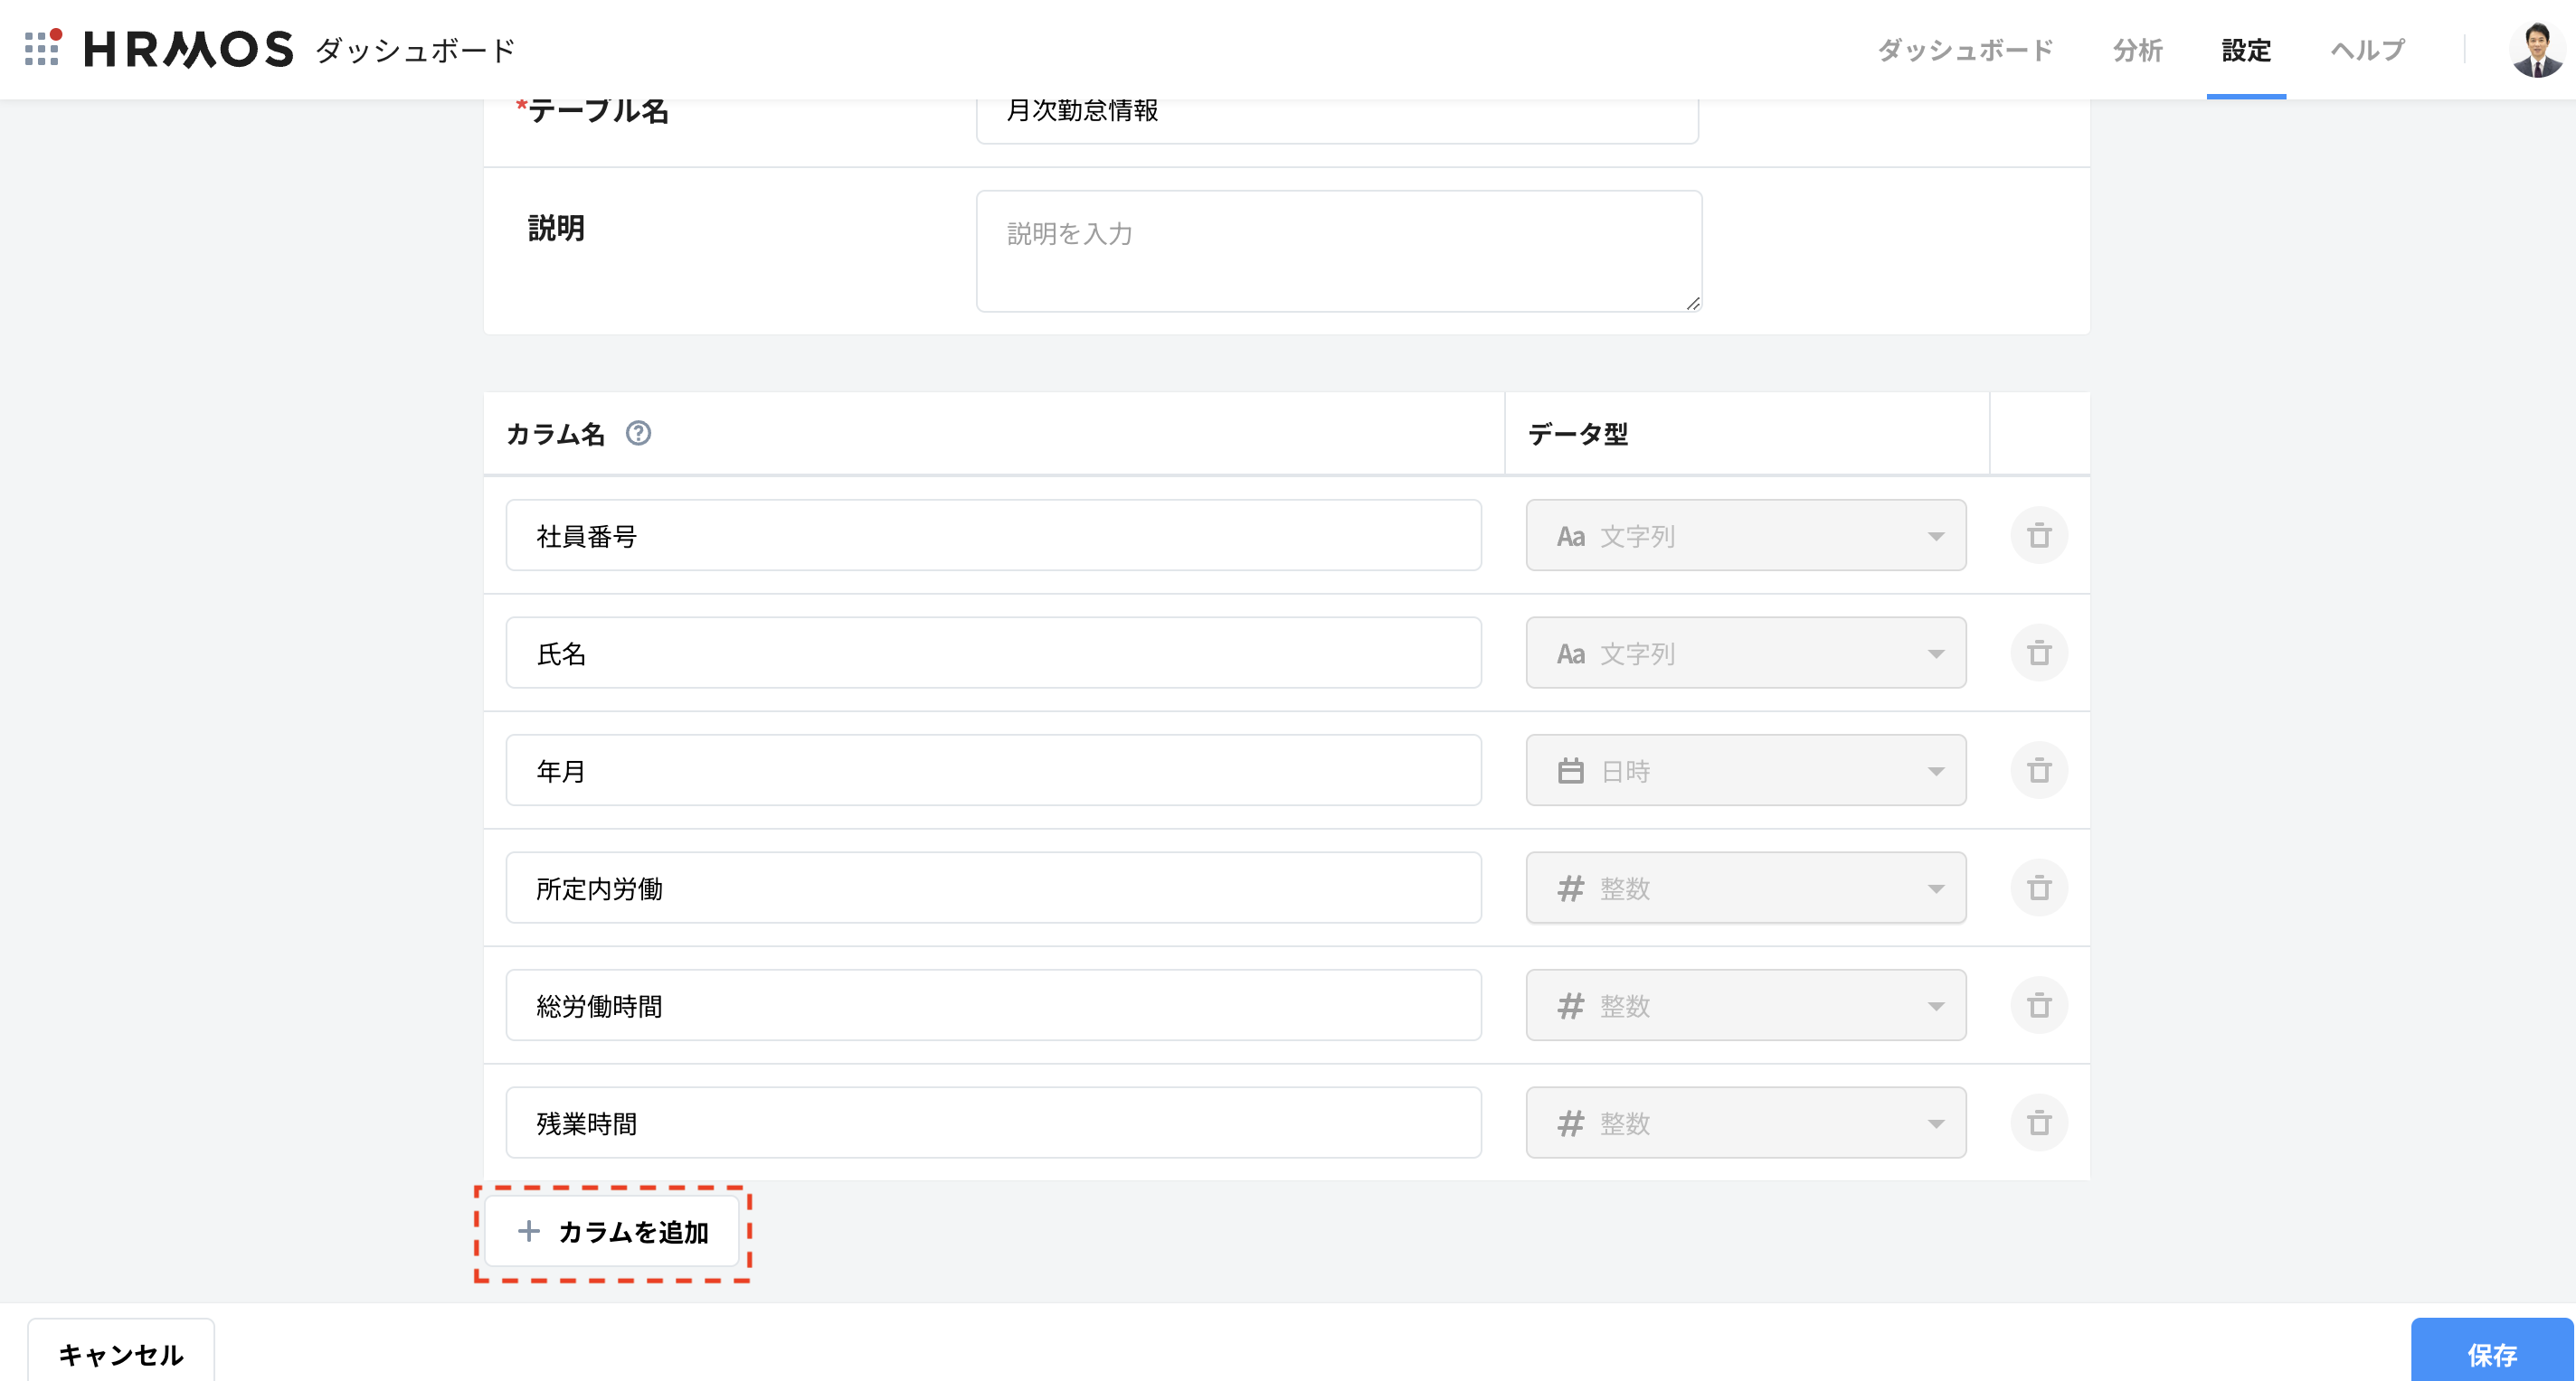Click the help icon beside カラム名
The width and height of the screenshot is (2576, 1381).
638,434
